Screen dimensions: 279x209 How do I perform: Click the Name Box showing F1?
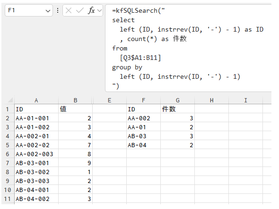tap(29, 10)
